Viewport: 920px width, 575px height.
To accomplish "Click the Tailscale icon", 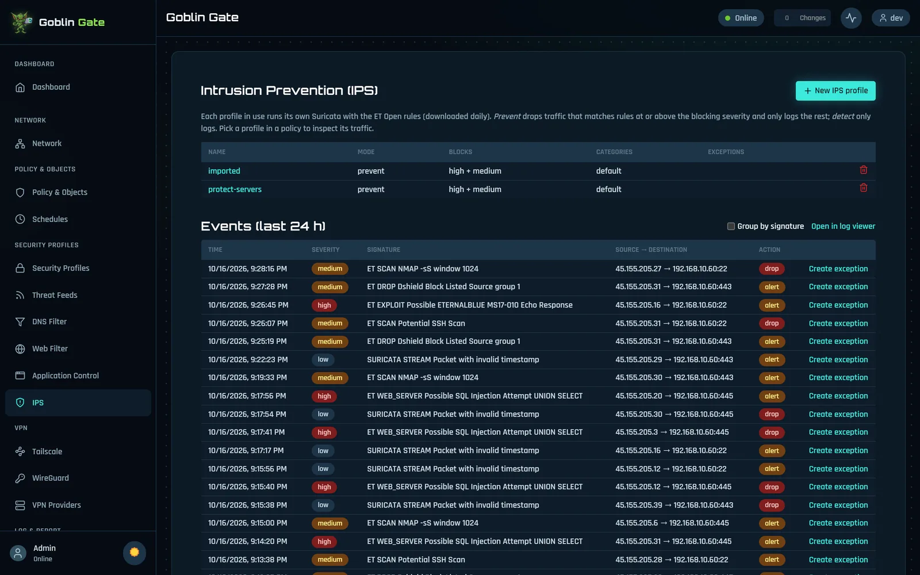I will [x=20, y=451].
